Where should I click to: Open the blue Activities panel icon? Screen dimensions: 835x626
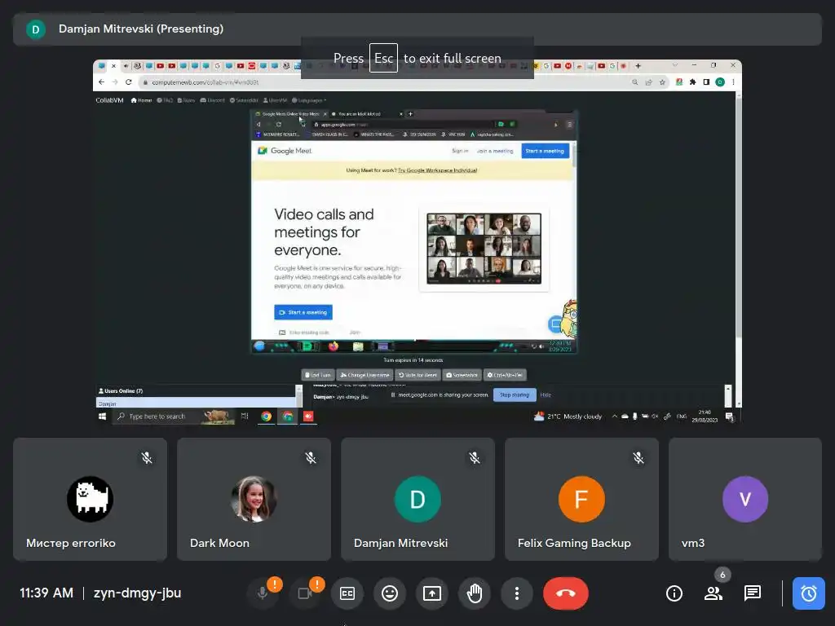click(808, 593)
